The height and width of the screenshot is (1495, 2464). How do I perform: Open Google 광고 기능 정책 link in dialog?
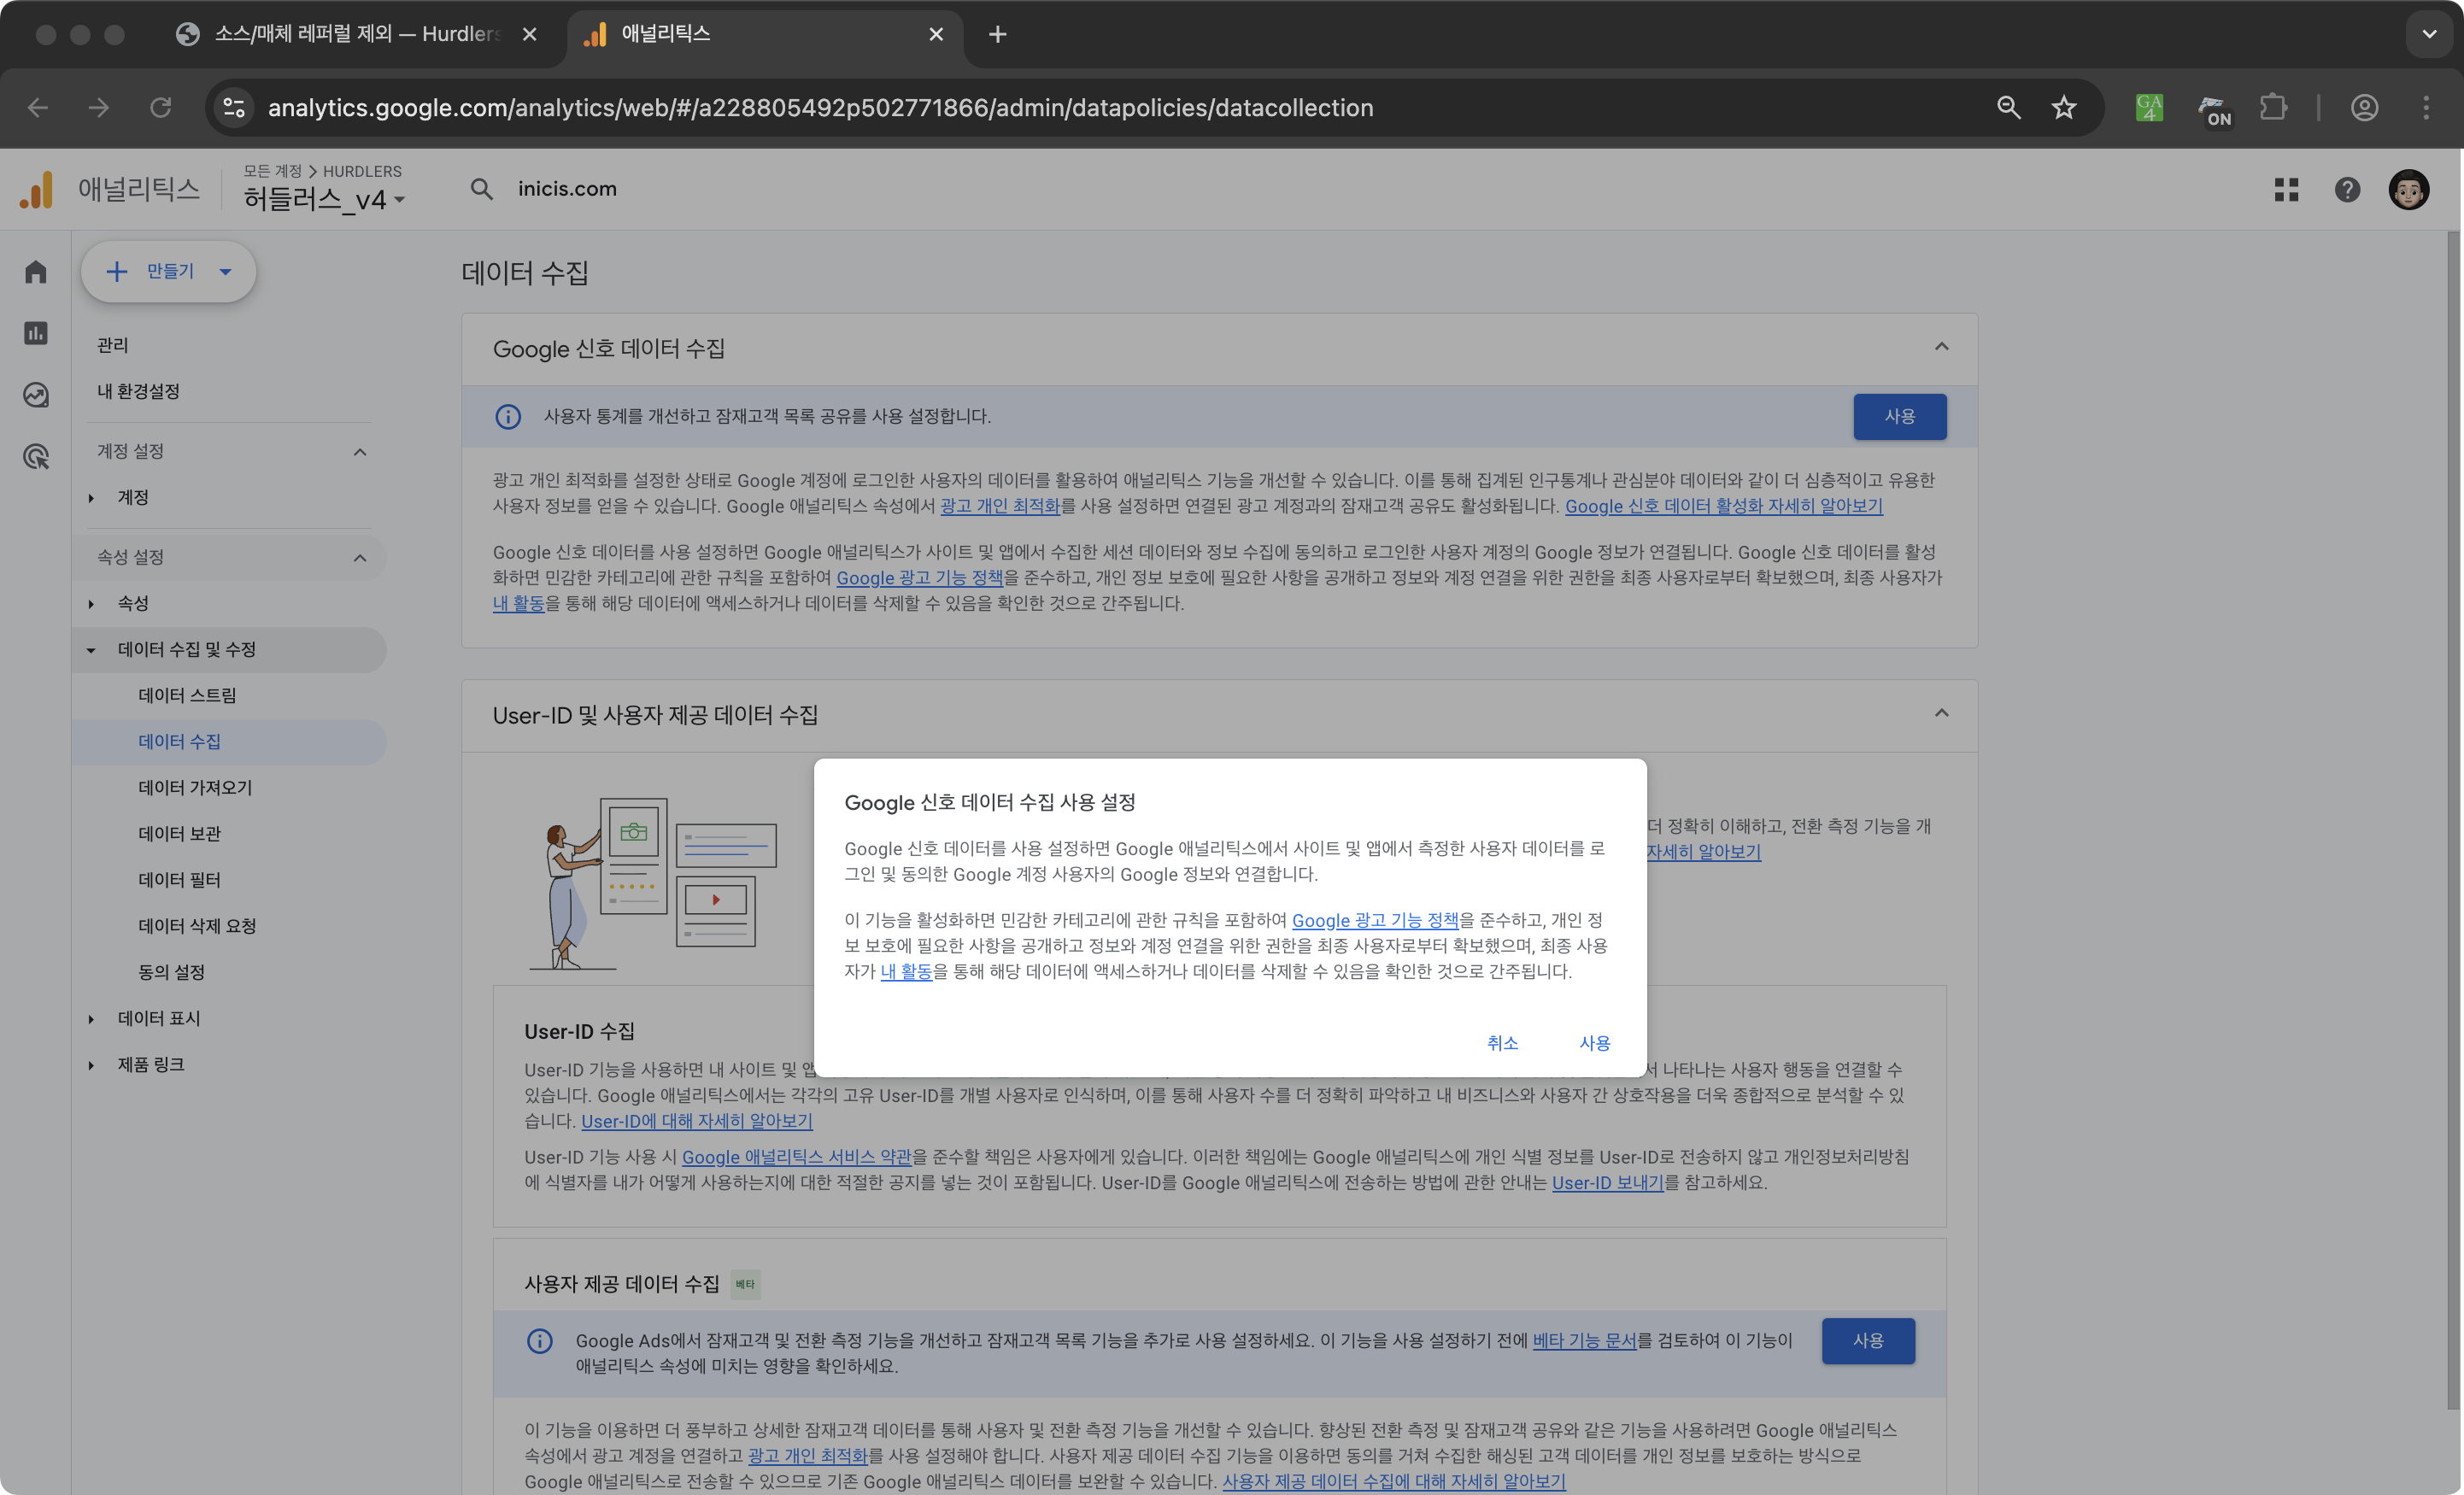pos(1375,920)
